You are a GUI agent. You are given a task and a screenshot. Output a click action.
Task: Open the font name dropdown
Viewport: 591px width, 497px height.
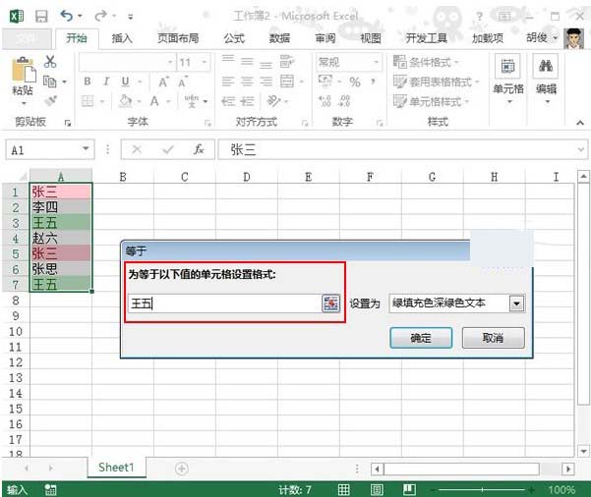click(170, 62)
